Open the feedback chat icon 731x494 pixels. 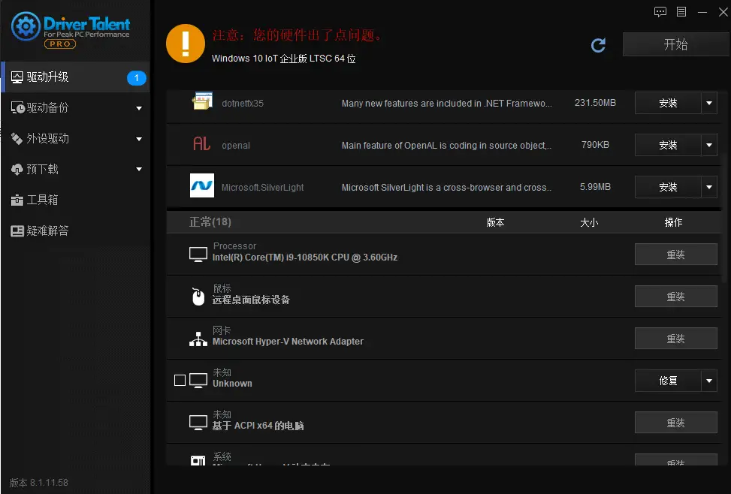(x=660, y=12)
